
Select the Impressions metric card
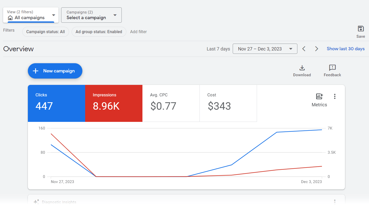(x=114, y=103)
